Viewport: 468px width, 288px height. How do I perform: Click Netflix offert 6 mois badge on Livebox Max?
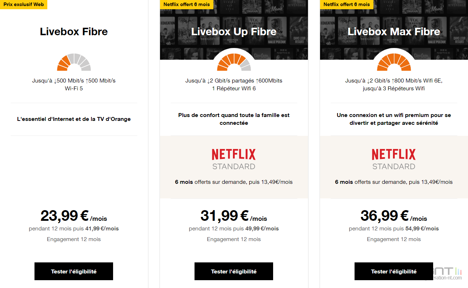point(346,5)
